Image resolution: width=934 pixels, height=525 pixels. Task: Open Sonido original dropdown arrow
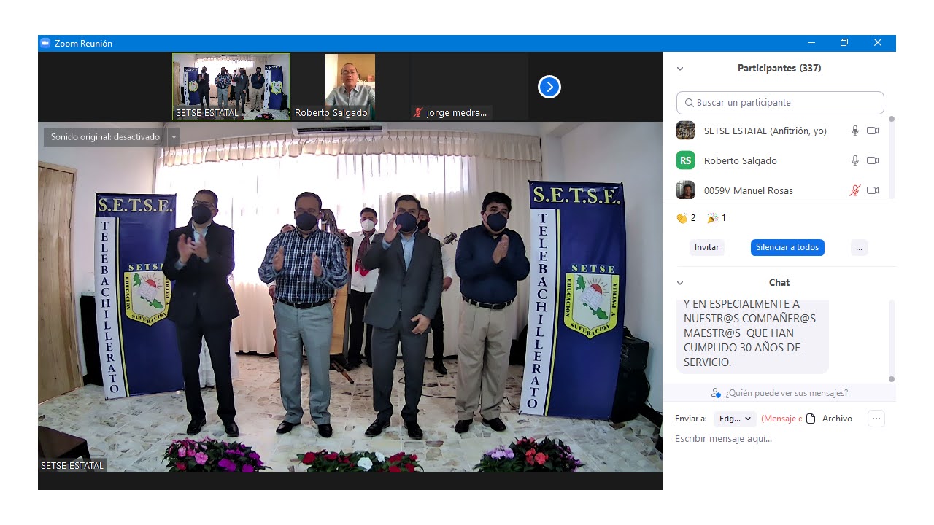click(174, 137)
